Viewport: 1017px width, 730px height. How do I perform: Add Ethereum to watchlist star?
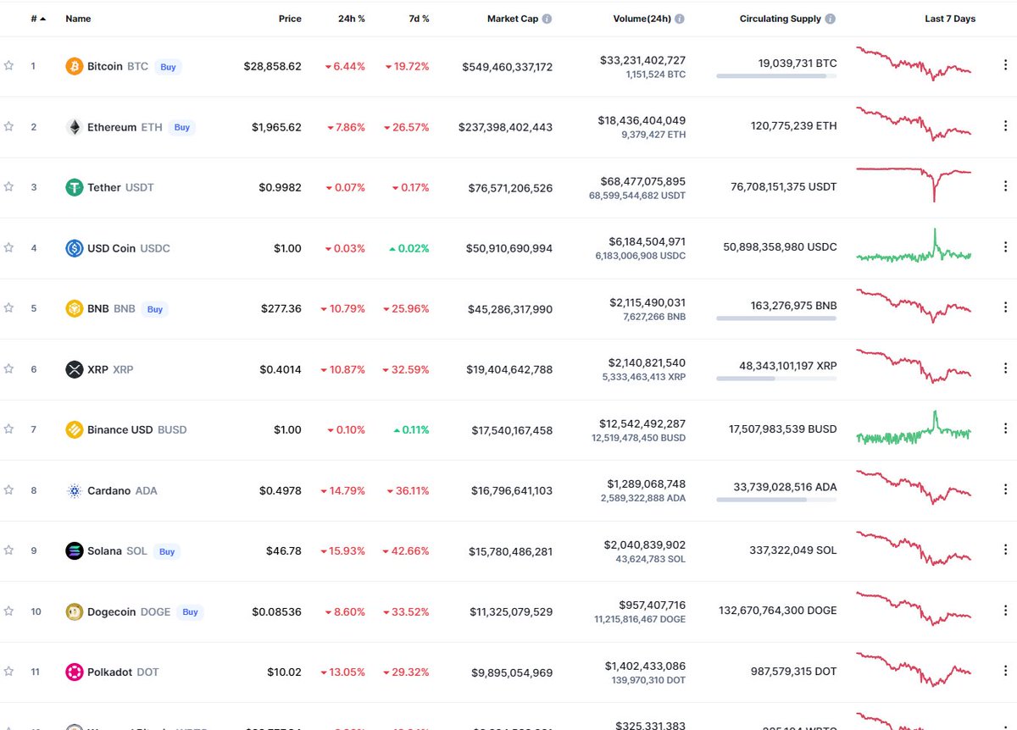click(8, 126)
